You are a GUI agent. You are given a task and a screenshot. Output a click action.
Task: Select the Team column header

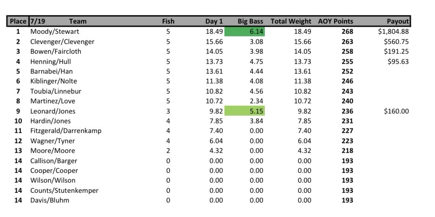coord(78,21)
